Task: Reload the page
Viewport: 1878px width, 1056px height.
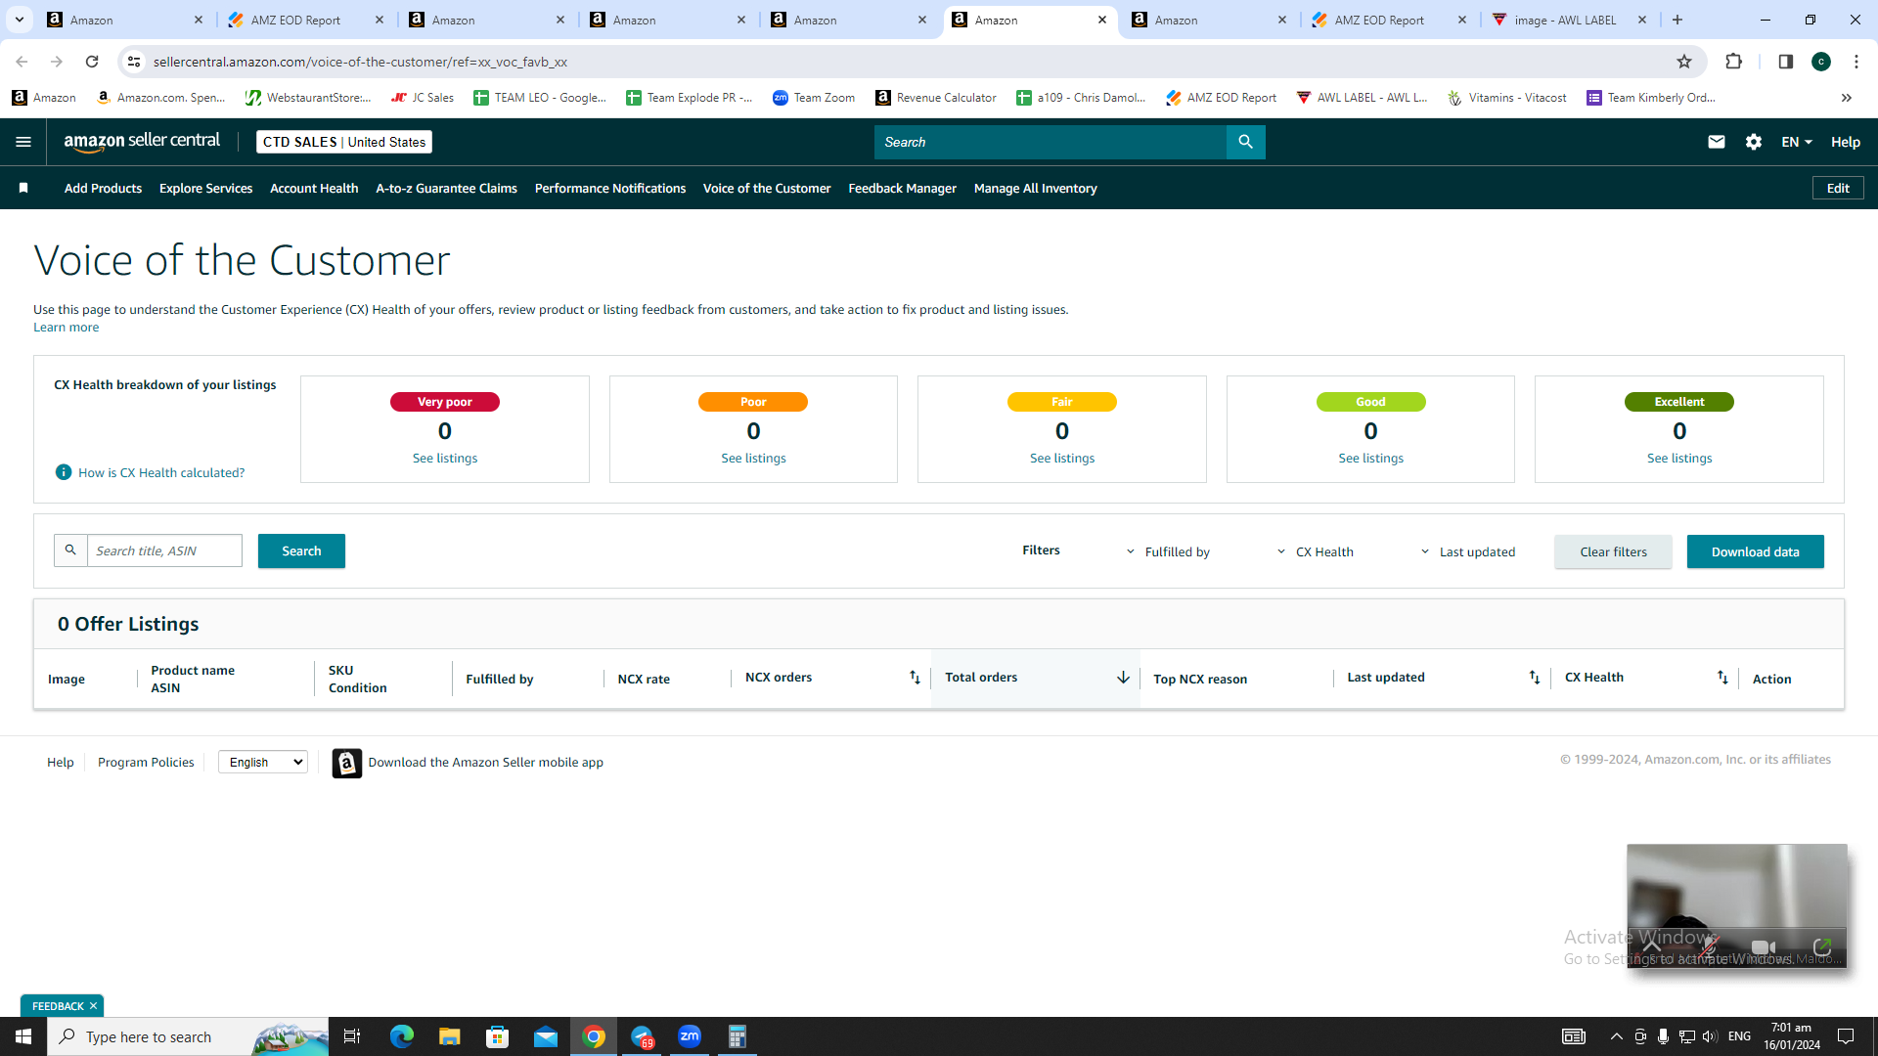Action: pos(92,62)
